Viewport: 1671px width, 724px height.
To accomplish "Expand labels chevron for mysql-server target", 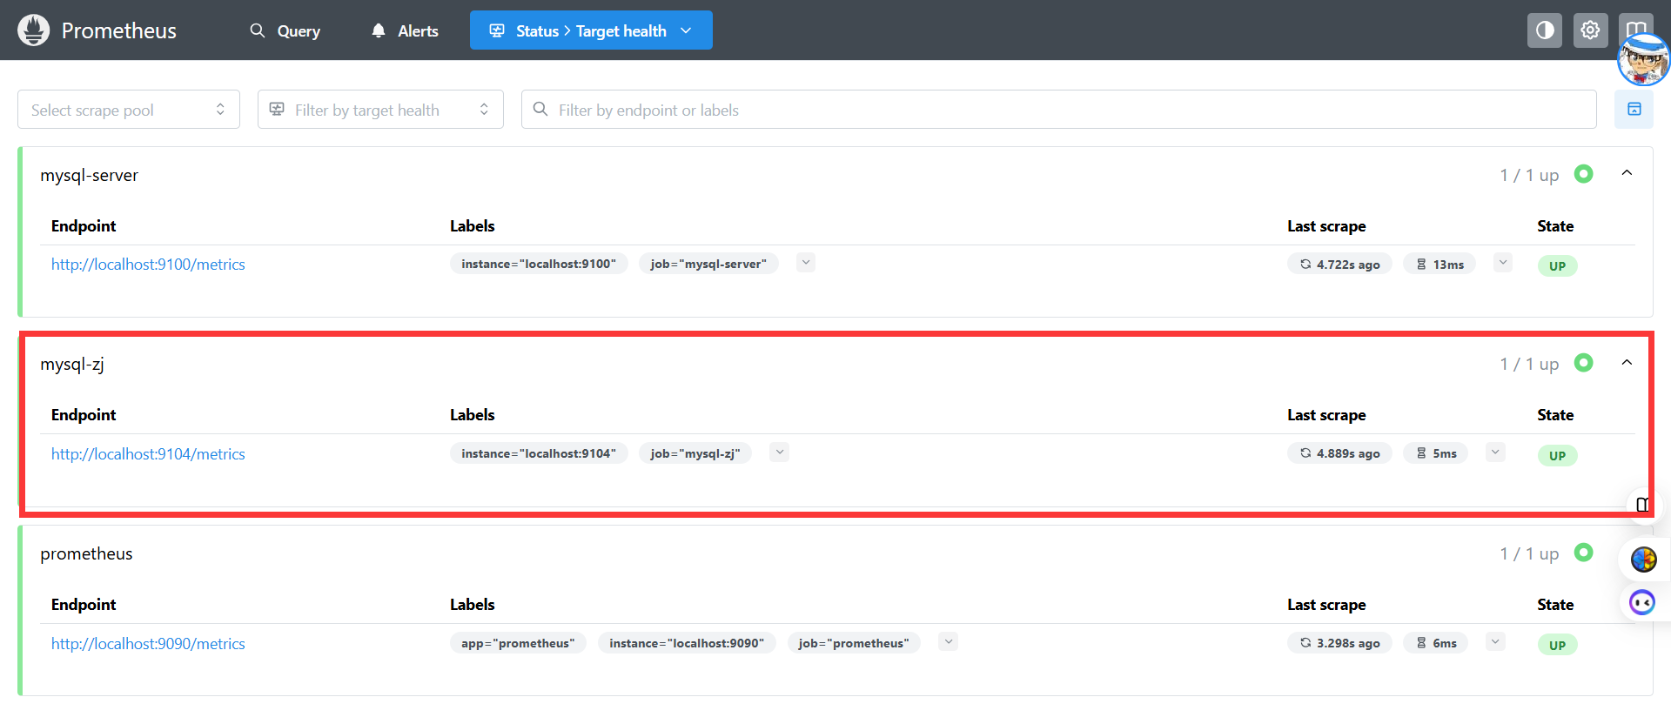I will (x=806, y=262).
